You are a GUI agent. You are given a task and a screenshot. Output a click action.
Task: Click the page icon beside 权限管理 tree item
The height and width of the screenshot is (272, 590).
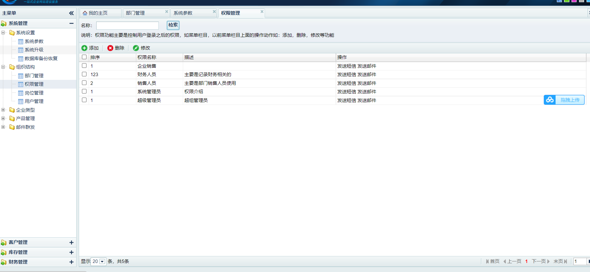click(21, 84)
